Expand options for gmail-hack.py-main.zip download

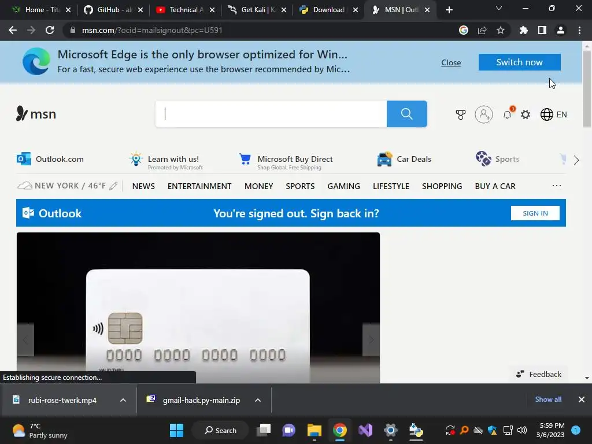[x=258, y=400]
